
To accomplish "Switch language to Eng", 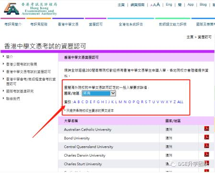I will (x=169, y=5).
